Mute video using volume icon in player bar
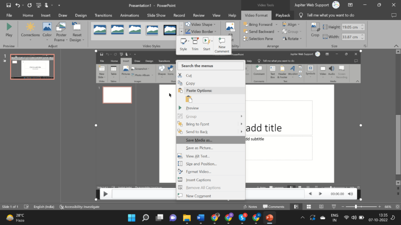The width and height of the screenshot is (401, 225). click(350, 194)
